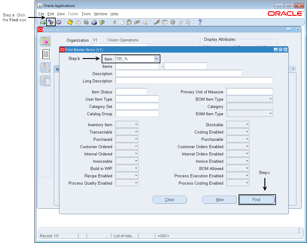Click the Attachments paperclip icon
Viewport: 307px width, 243px height.
(180, 22)
